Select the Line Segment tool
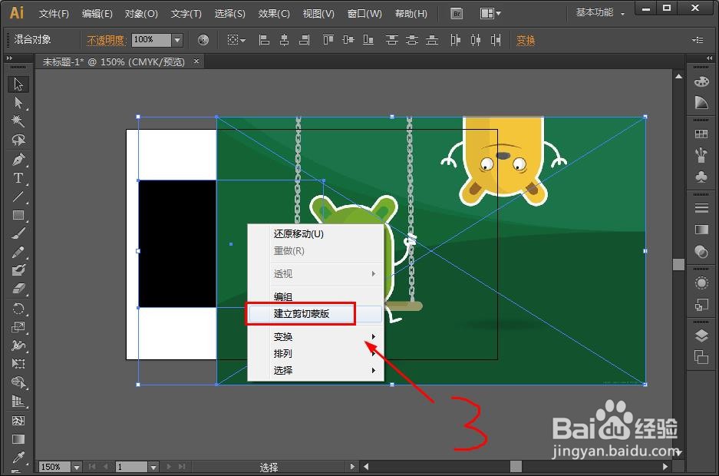The width and height of the screenshot is (719, 476). [x=18, y=197]
